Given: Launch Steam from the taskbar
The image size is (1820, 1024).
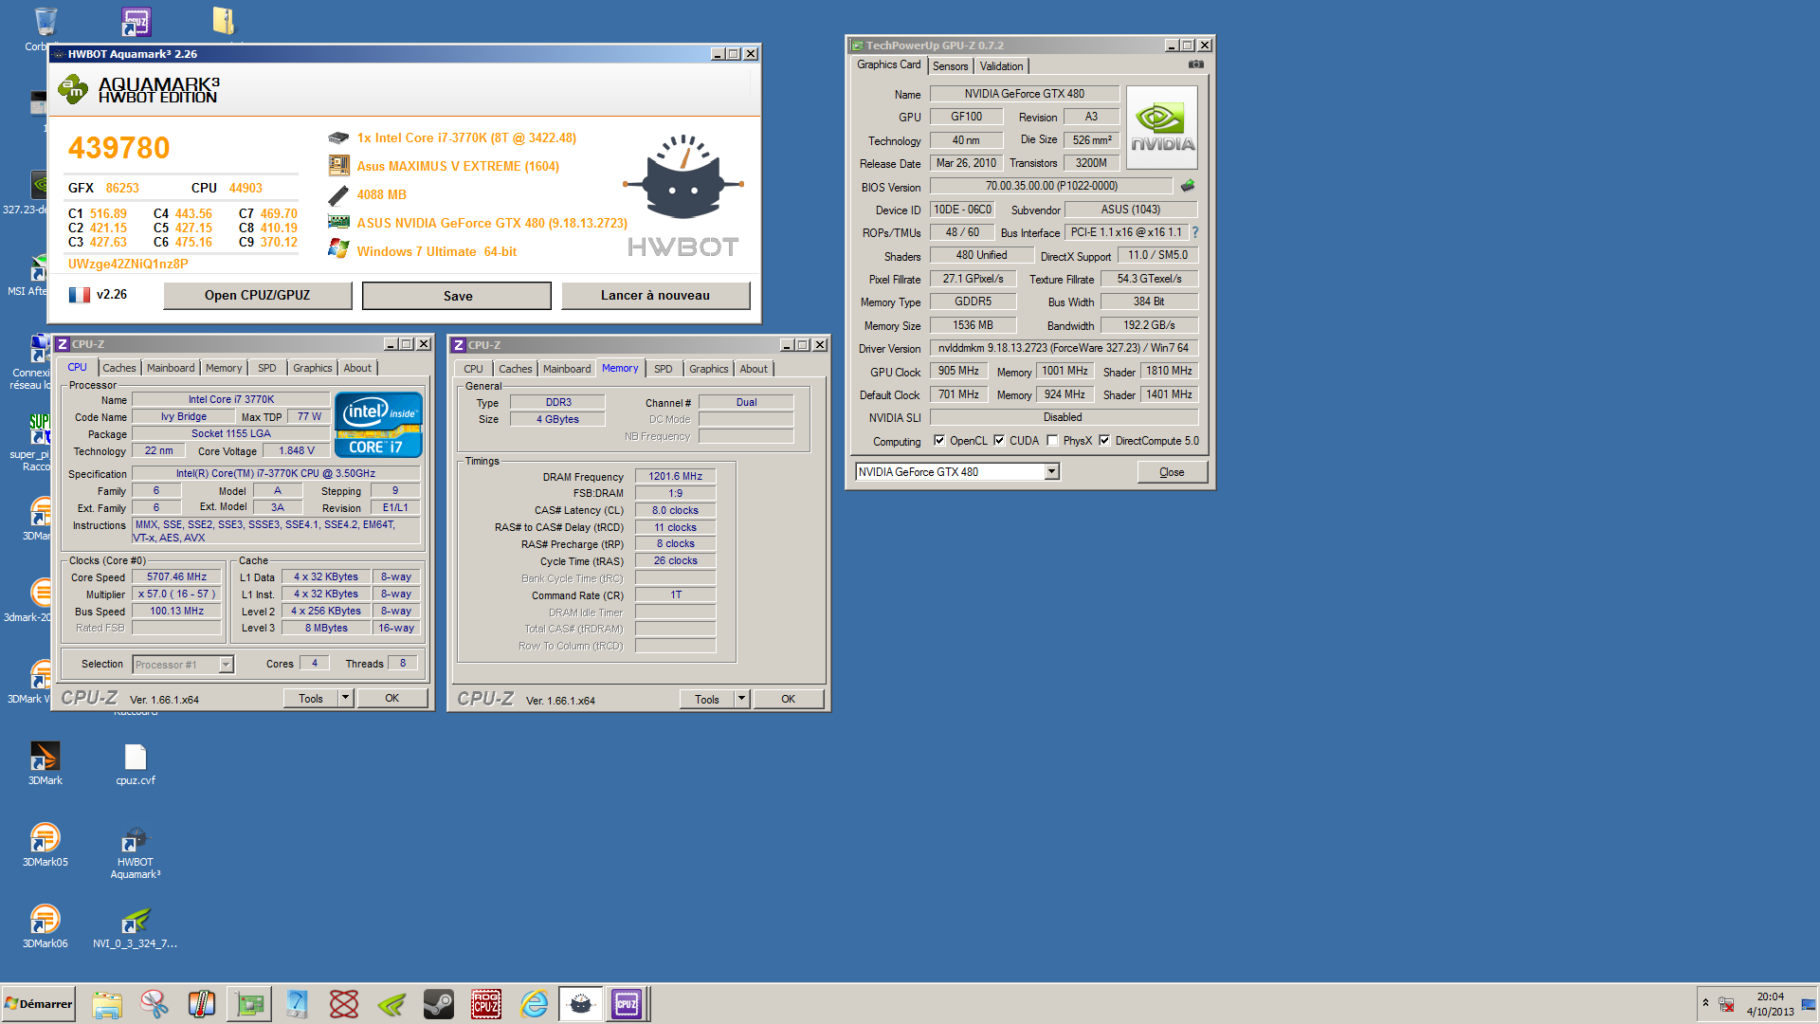Looking at the screenshot, I should (439, 1004).
